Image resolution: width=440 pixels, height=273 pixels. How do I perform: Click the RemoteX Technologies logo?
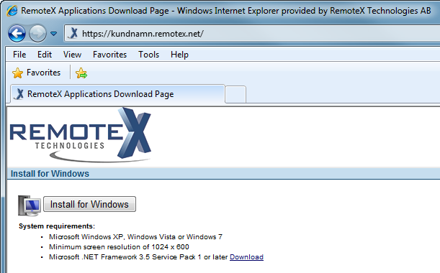coord(81,135)
